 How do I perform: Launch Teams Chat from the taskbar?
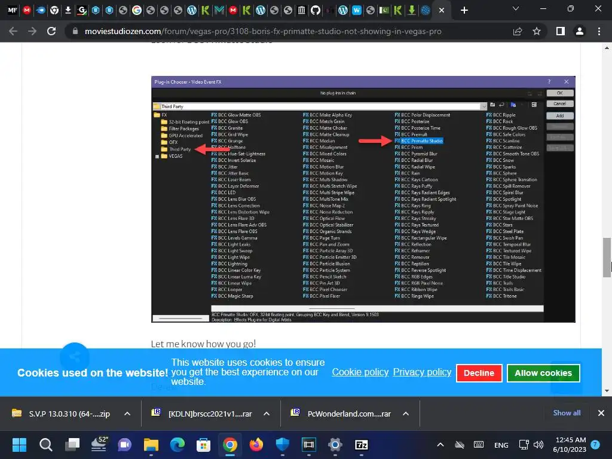click(125, 445)
